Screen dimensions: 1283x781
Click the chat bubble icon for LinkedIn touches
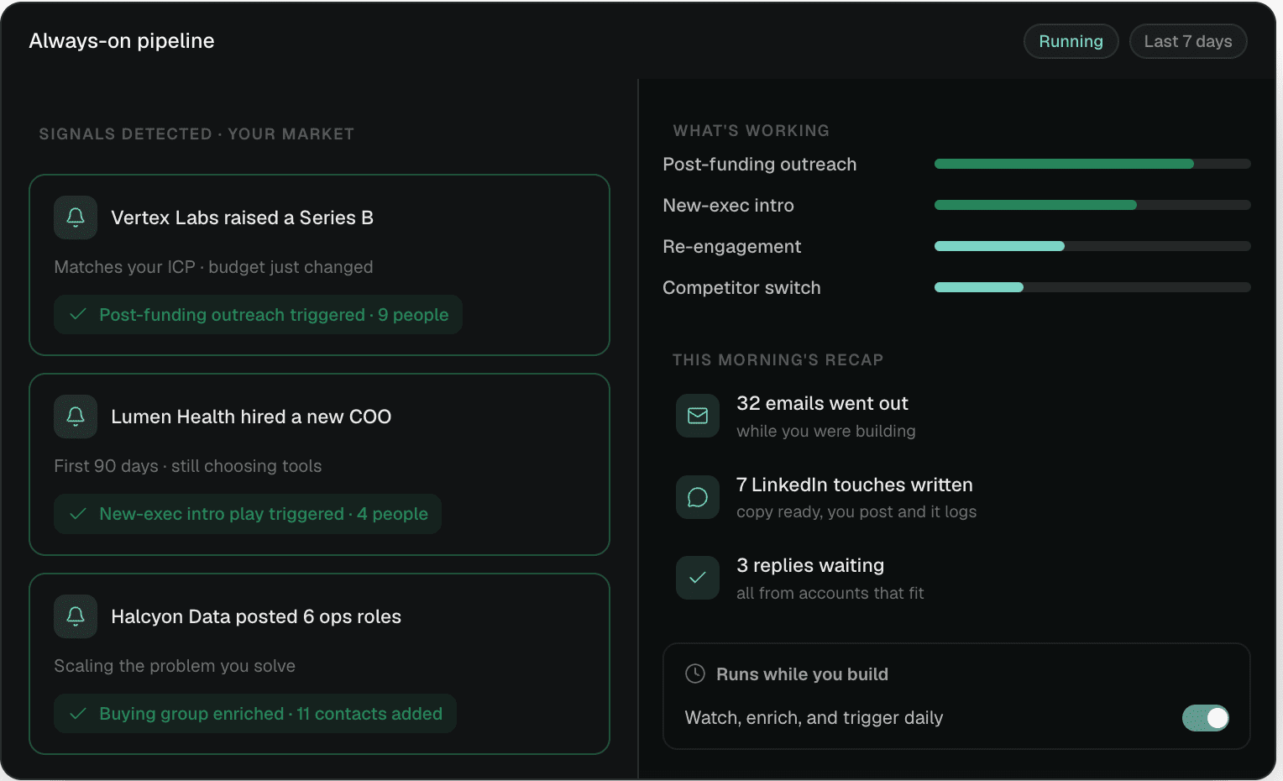click(698, 497)
